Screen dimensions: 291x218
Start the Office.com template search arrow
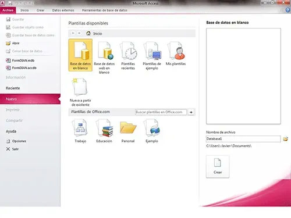click(x=191, y=112)
